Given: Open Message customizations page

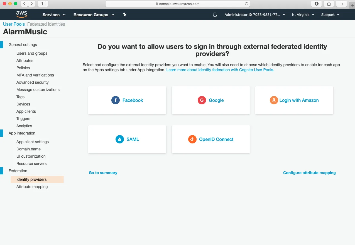Looking at the screenshot, I should pos(38,90).
